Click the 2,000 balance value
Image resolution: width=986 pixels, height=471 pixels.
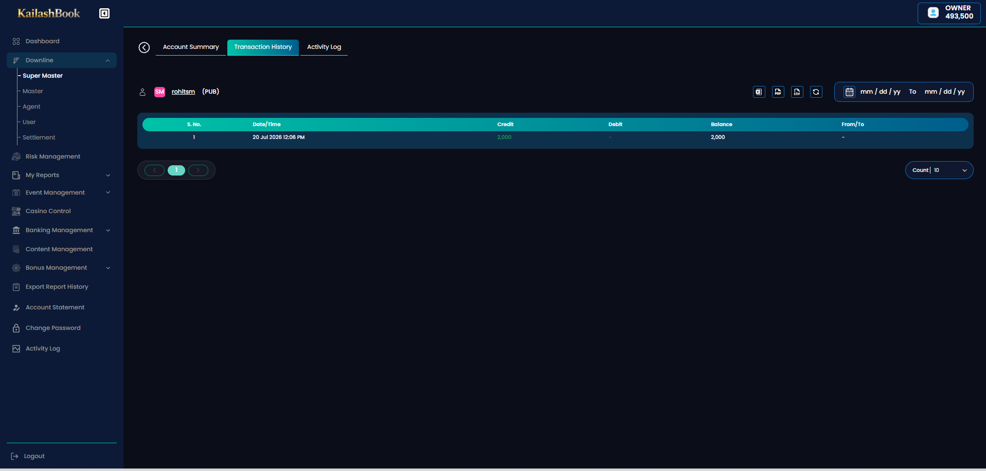tap(718, 137)
